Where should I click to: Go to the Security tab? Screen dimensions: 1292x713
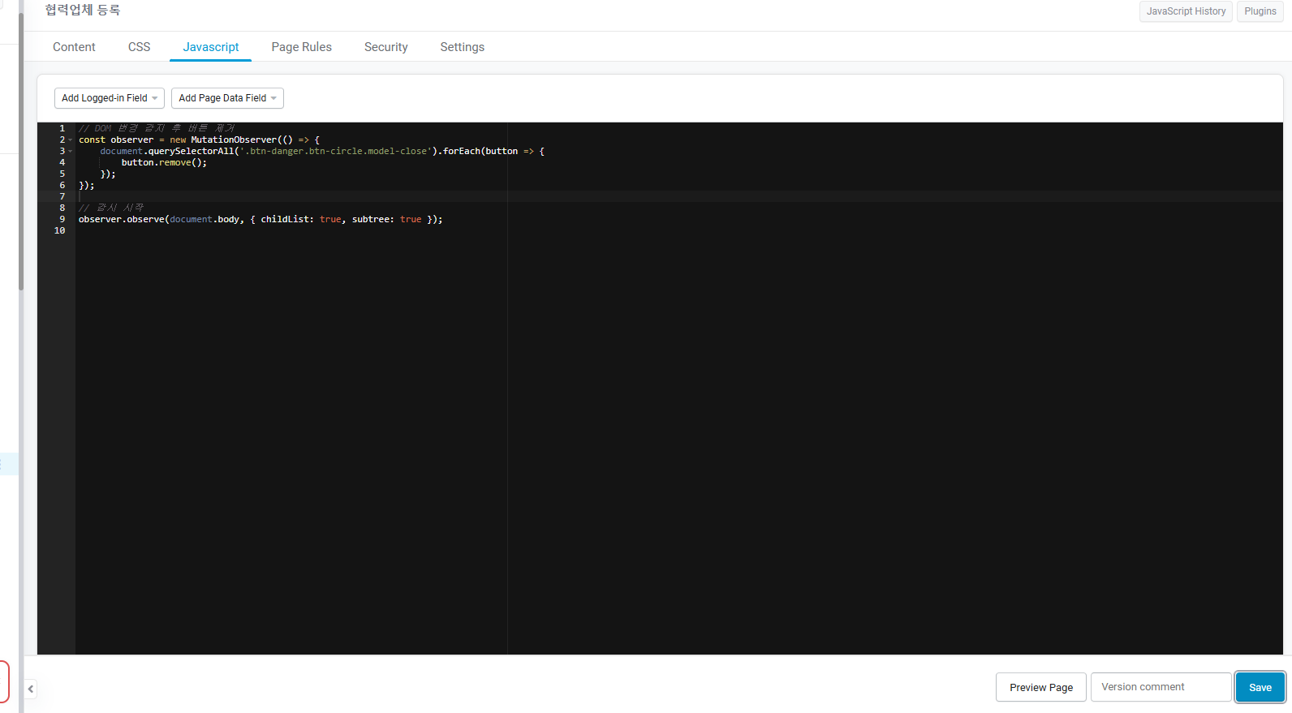click(386, 47)
